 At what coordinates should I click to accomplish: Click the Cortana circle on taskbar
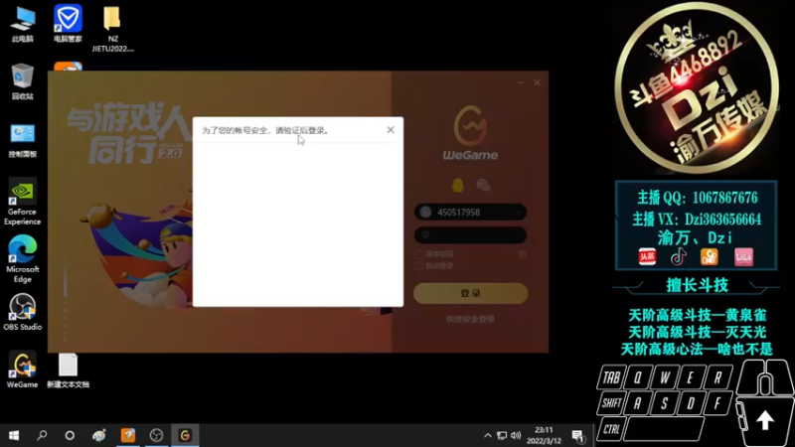click(x=70, y=435)
